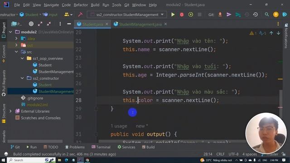
Task: Close StudentManagement.java tab
Action: 166,24
